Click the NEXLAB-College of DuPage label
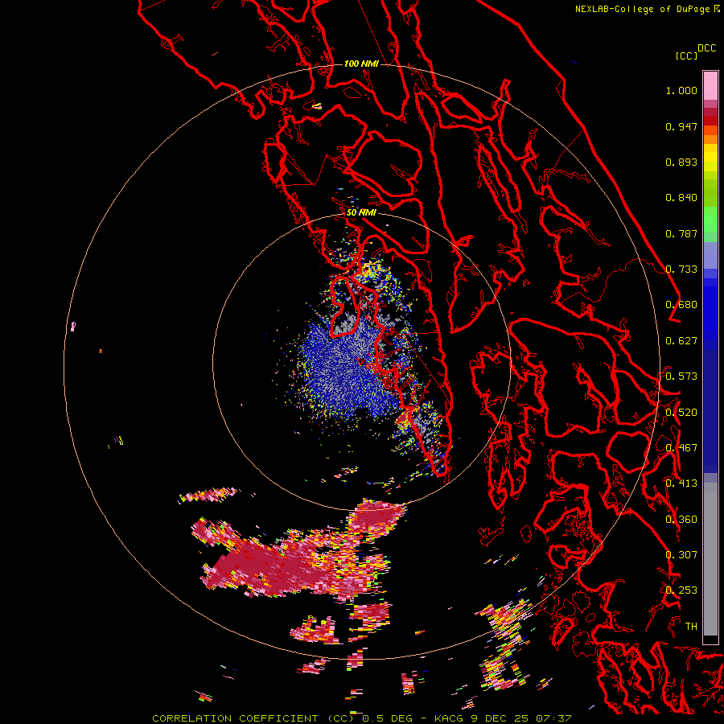Viewport: 724px width, 724px height. coord(647,9)
